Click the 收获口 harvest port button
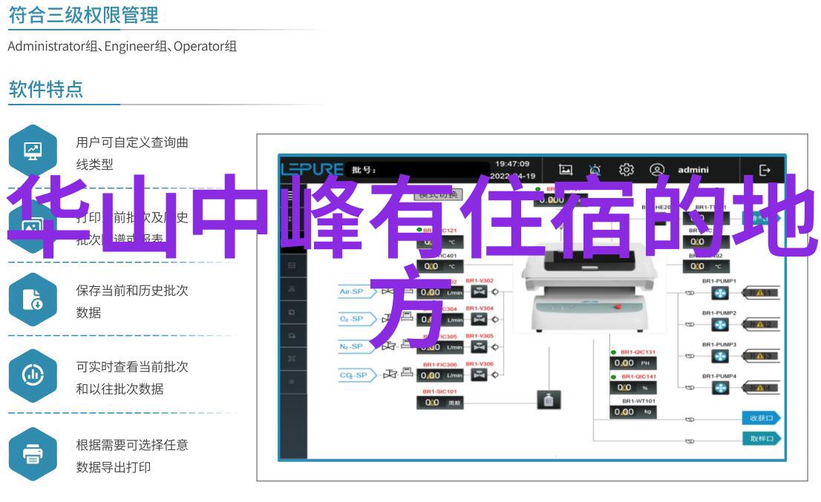The width and height of the screenshot is (821, 502). coord(761,418)
